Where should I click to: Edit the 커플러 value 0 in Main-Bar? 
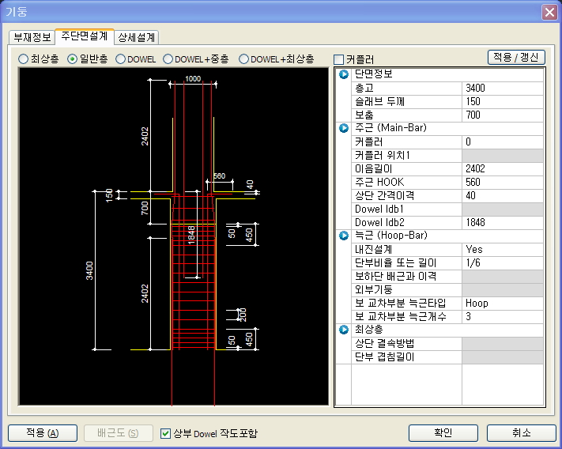[503, 142]
